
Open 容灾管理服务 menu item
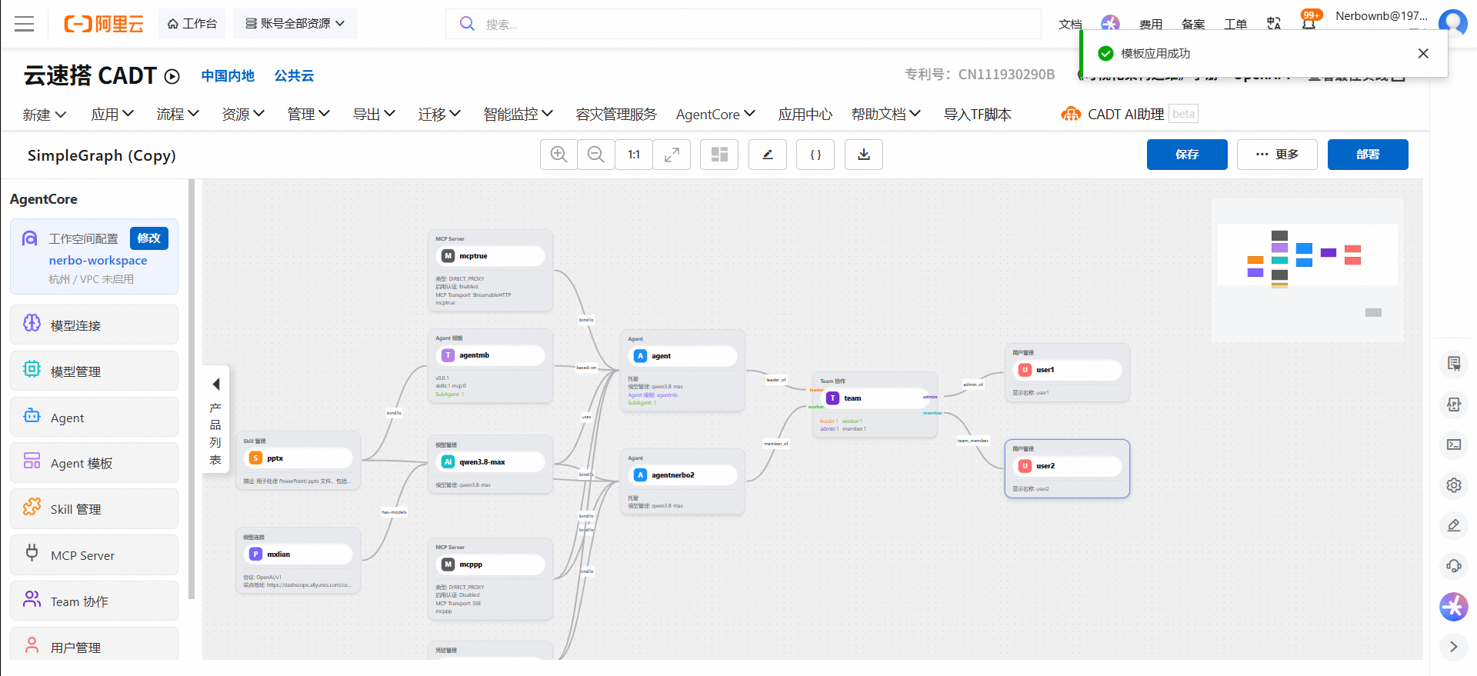tap(616, 115)
